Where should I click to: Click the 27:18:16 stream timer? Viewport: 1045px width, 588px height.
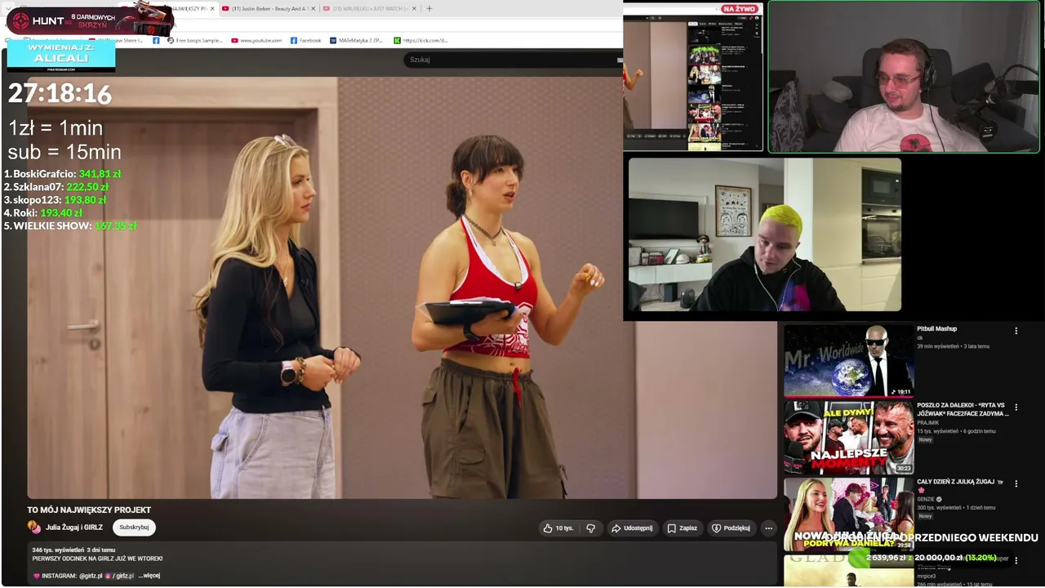tap(60, 94)
